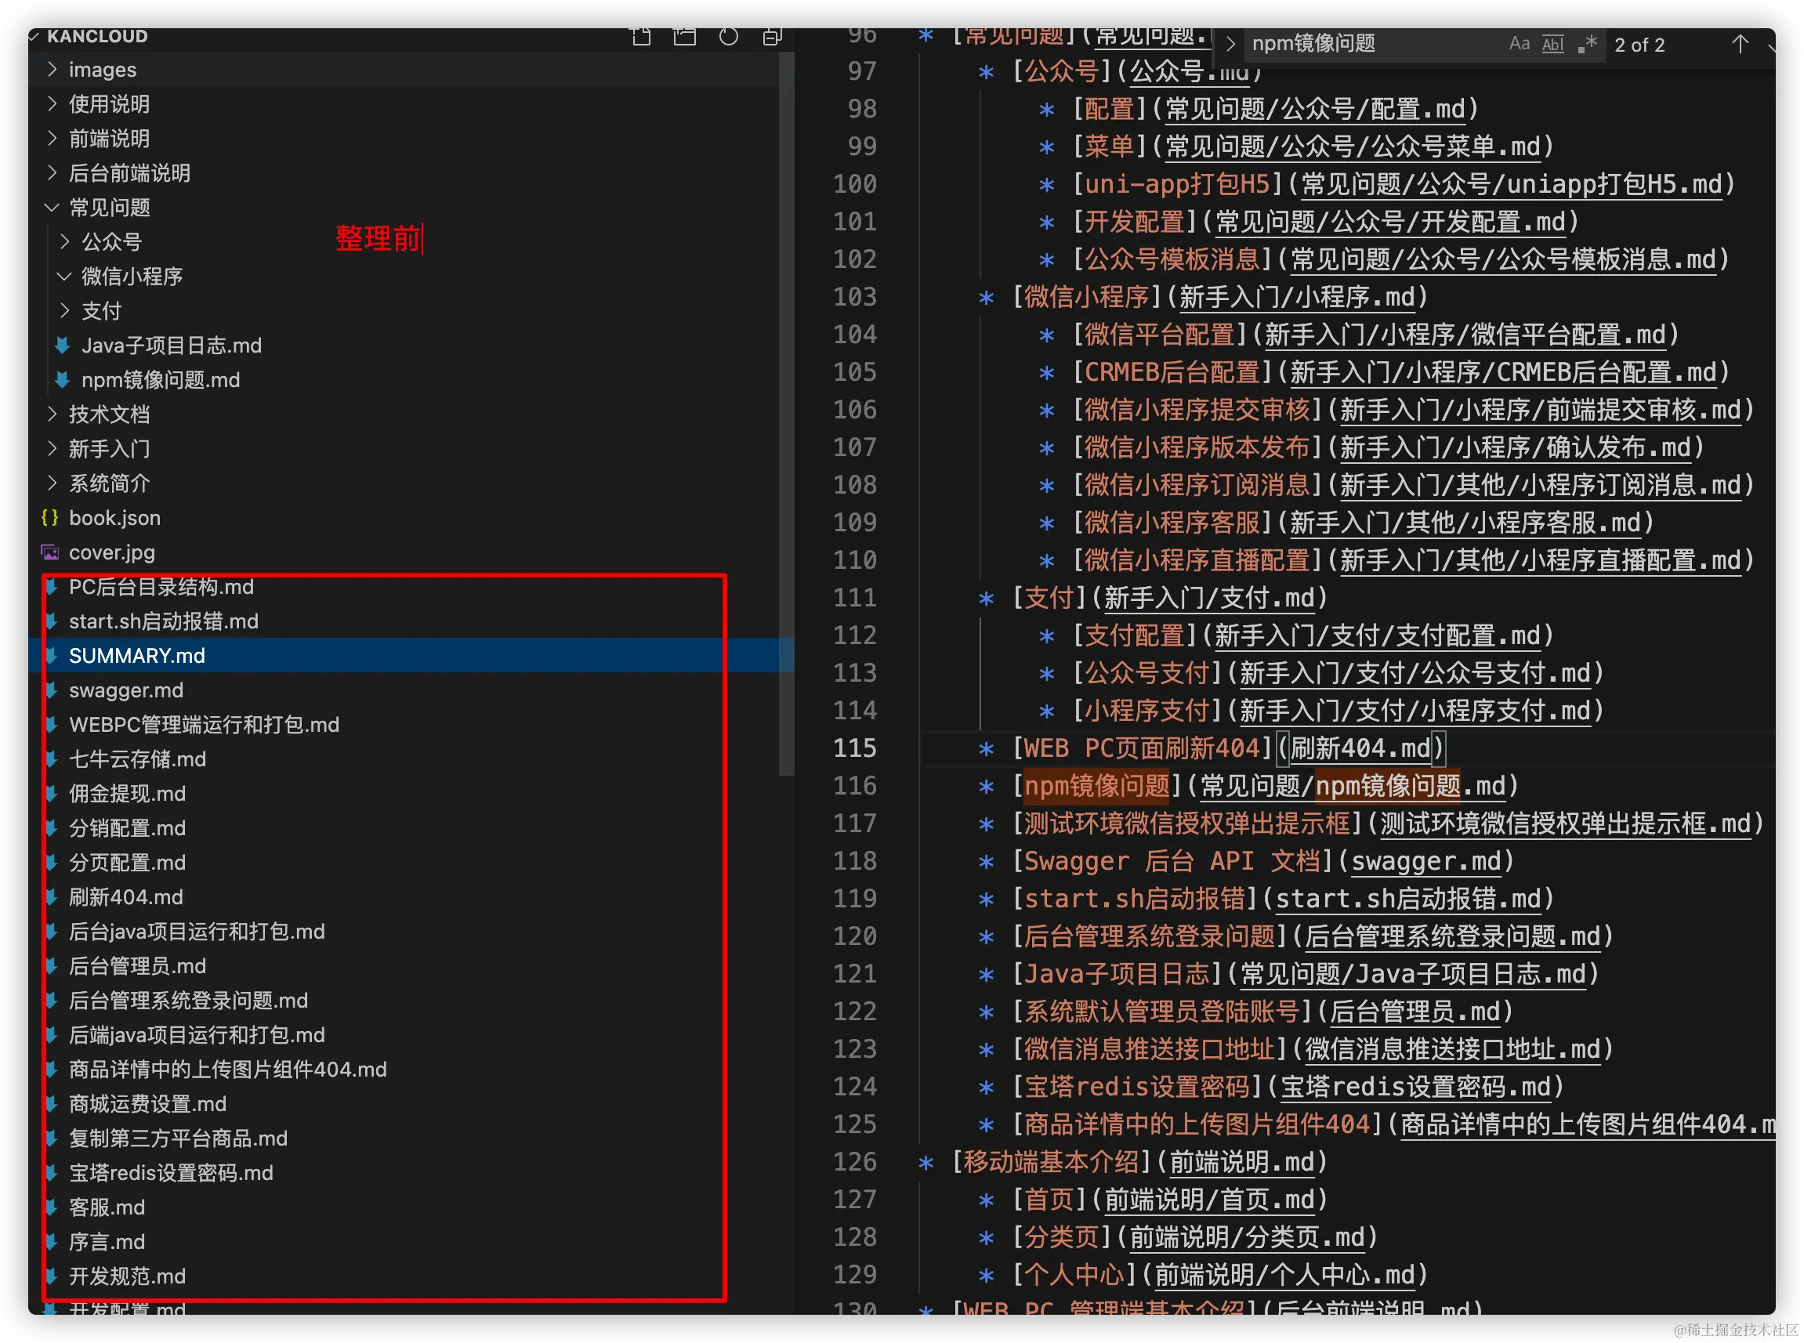
Task: Expand the 公众号 folder
Action: [65, 241]
